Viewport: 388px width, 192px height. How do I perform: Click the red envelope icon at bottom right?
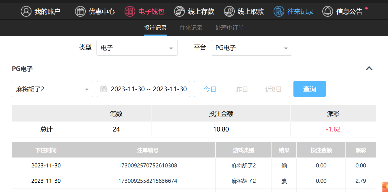[x=385, y=187]
